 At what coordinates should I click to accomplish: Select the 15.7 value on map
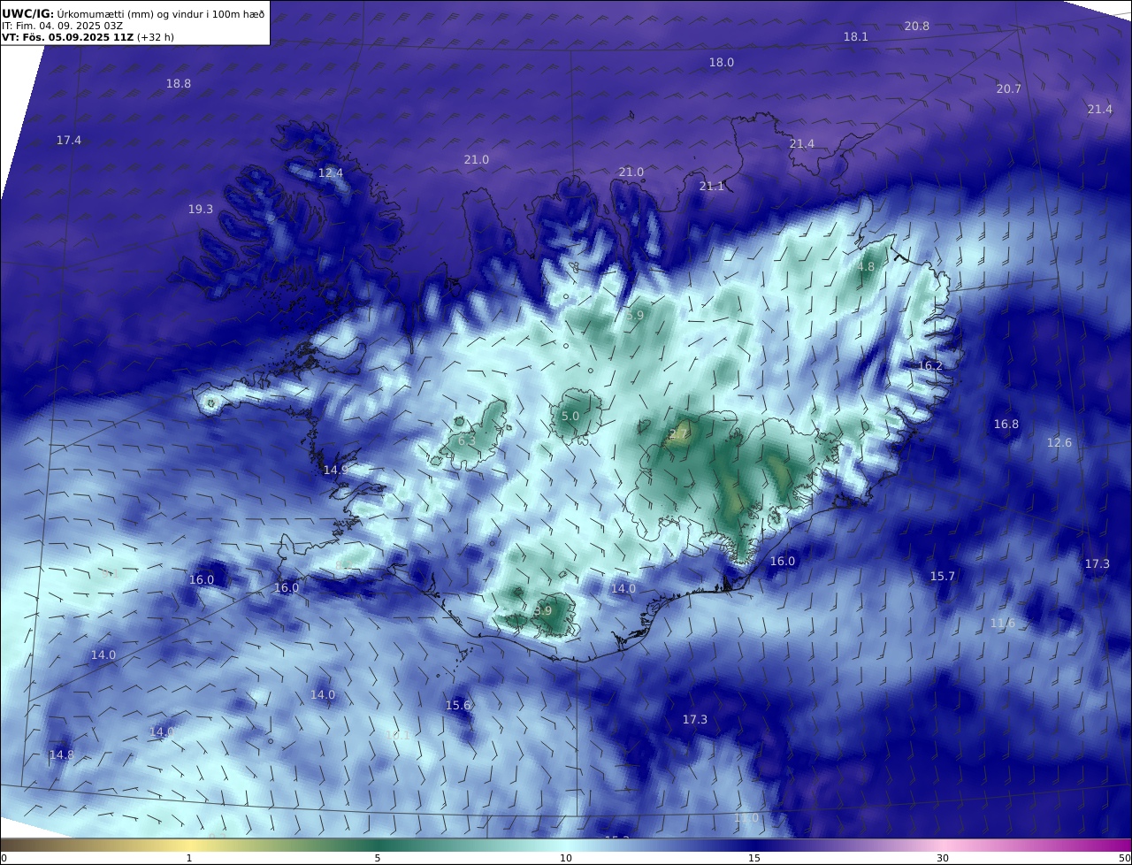(943, 576)
